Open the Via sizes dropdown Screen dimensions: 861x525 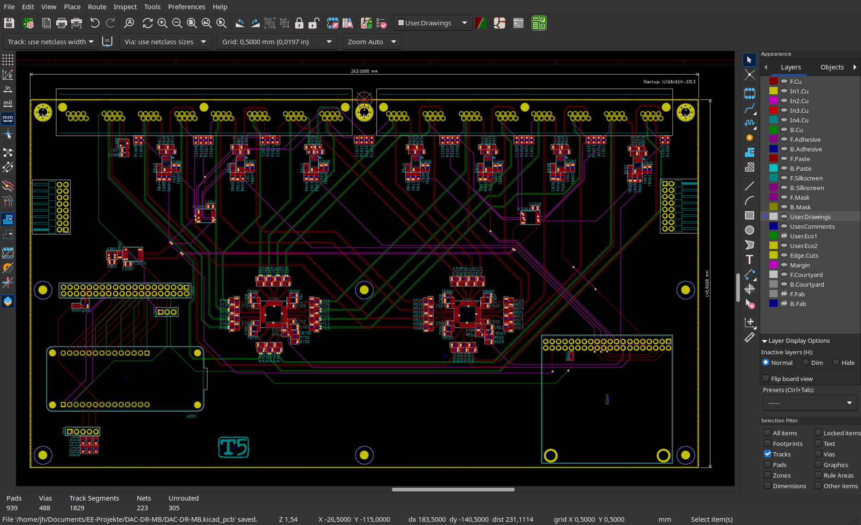click(165, 42)
